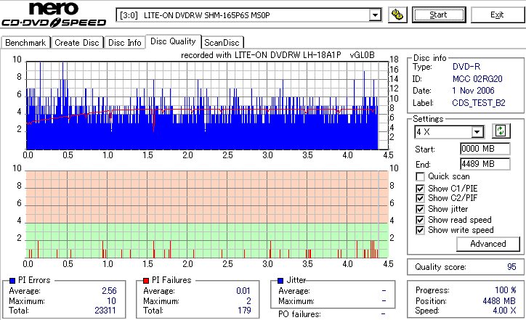The width and height of the screenshot is (526, 320).
Task: Open the drive selection dropdown arrow
Action: pyautogui.click(x=375, y=15)
